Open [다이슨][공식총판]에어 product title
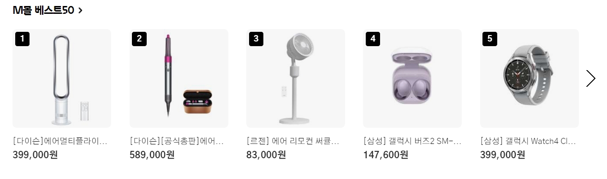The width and height of the screenshot is (607, 179). click(x=177, y=141)
